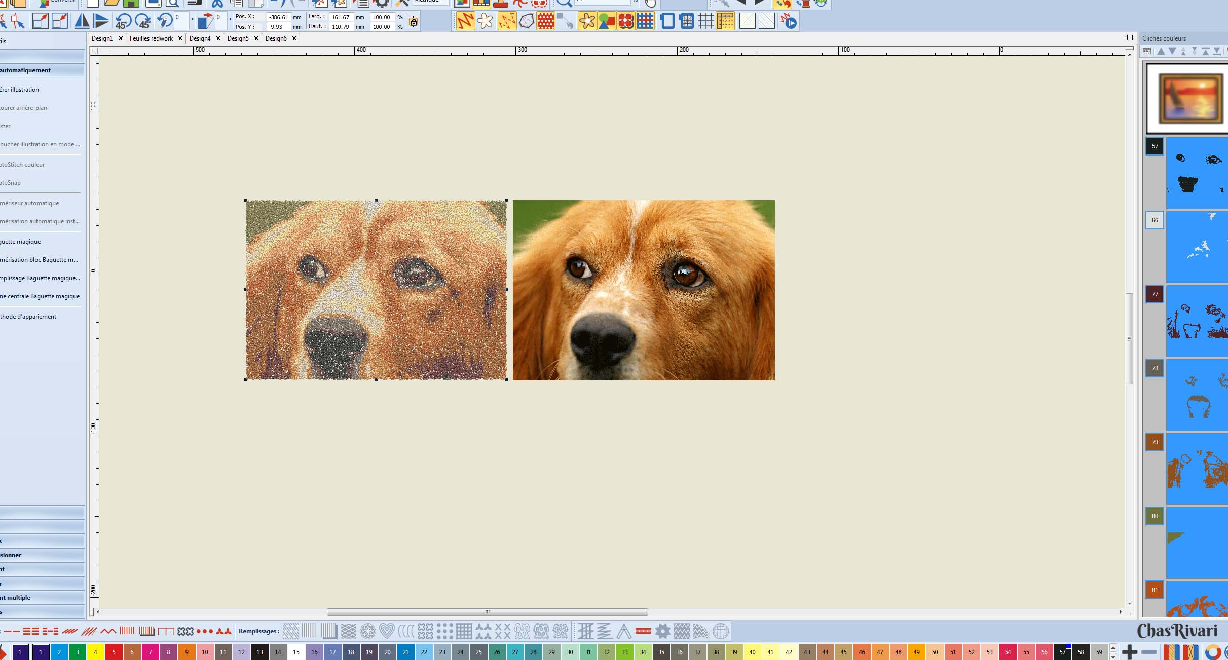This screenshot has width=1228, height=660.
Task: Select the circular mandala fill pattern icon
Action: (x=368, y=631)
